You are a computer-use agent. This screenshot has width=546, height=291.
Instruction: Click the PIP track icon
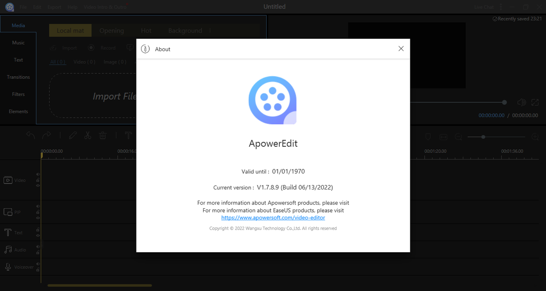click(8, 212)
